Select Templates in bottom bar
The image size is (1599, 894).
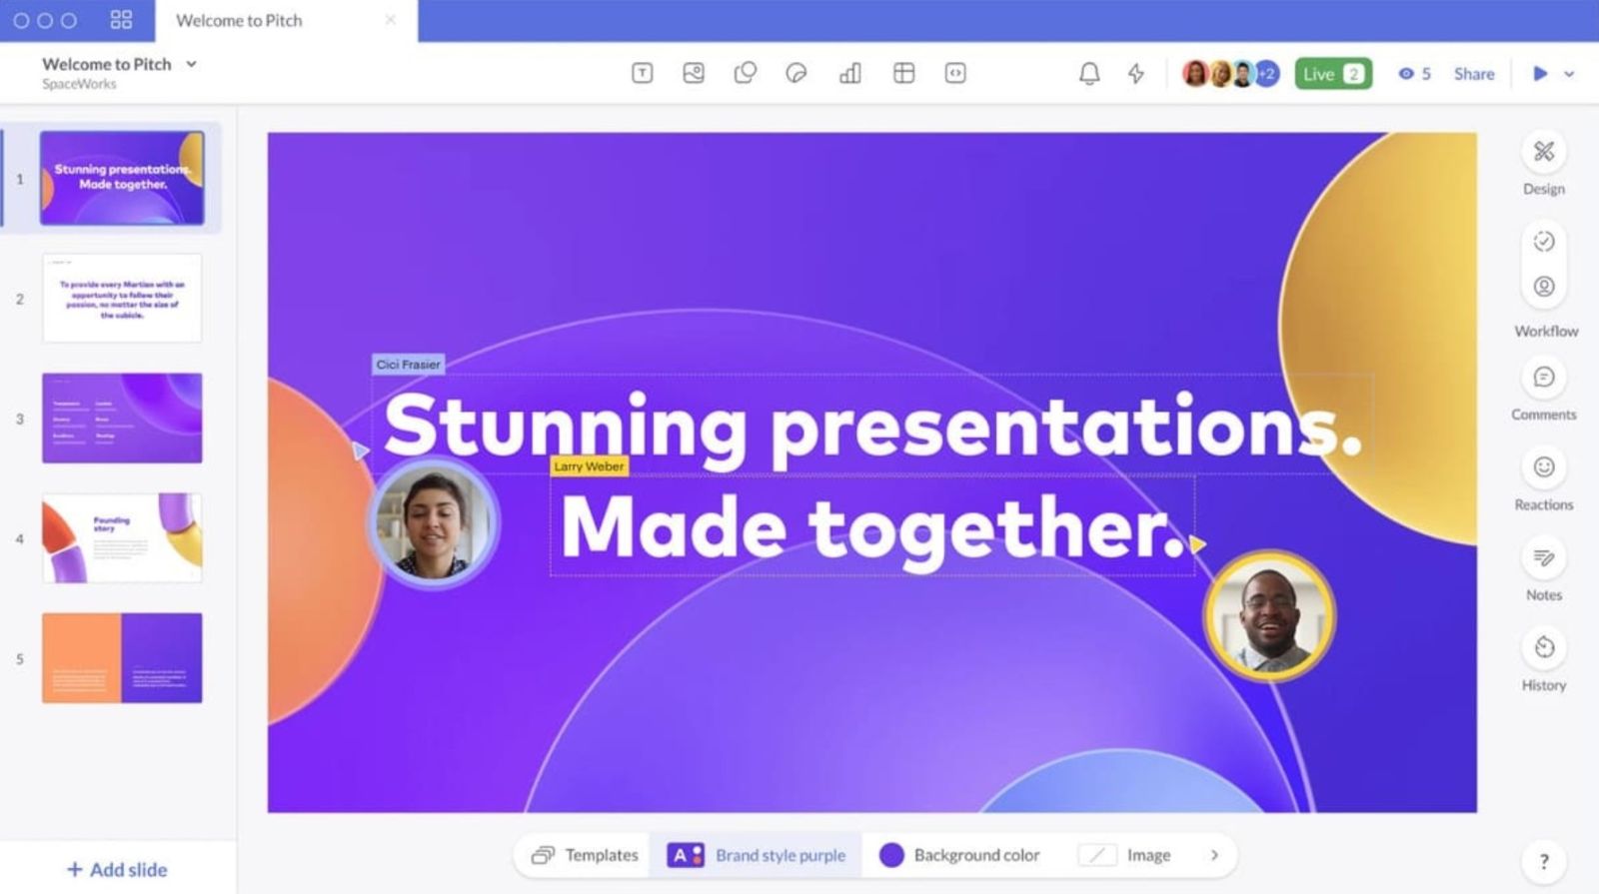586,855
